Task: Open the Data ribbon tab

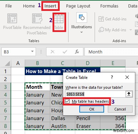Action: coord(133,6)
